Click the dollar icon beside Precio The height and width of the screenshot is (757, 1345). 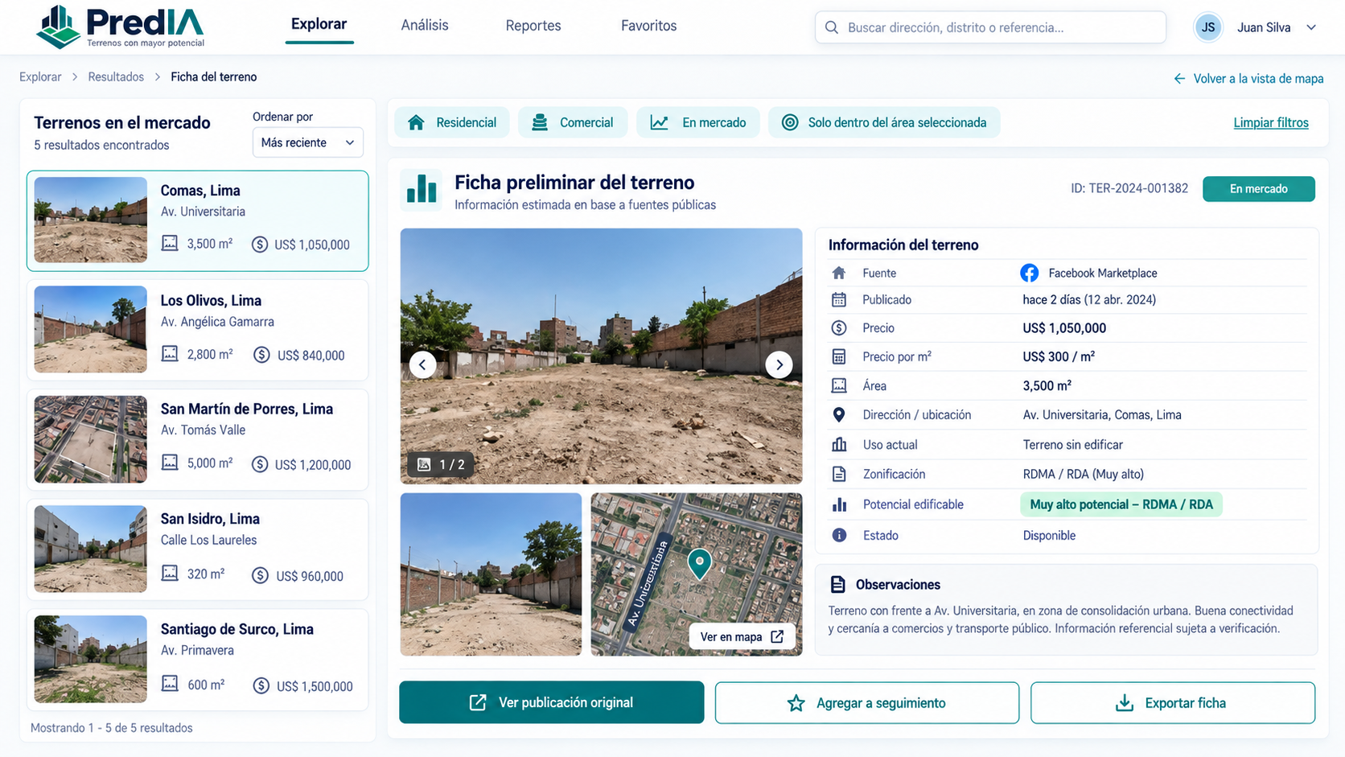click(x=839, y=328)
